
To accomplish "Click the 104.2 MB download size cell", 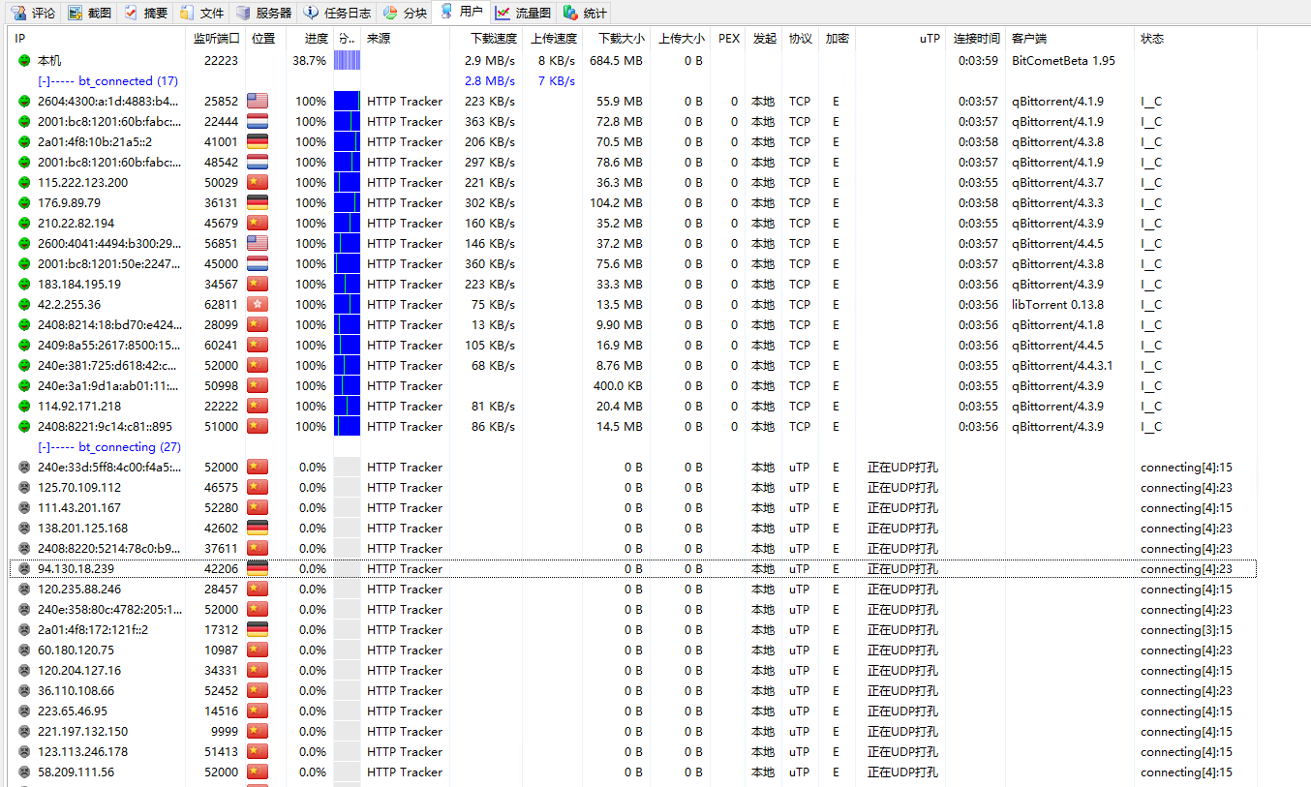I will click(616, 203).
